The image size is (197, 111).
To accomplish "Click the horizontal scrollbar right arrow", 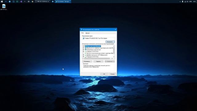I will pos(112,59).
